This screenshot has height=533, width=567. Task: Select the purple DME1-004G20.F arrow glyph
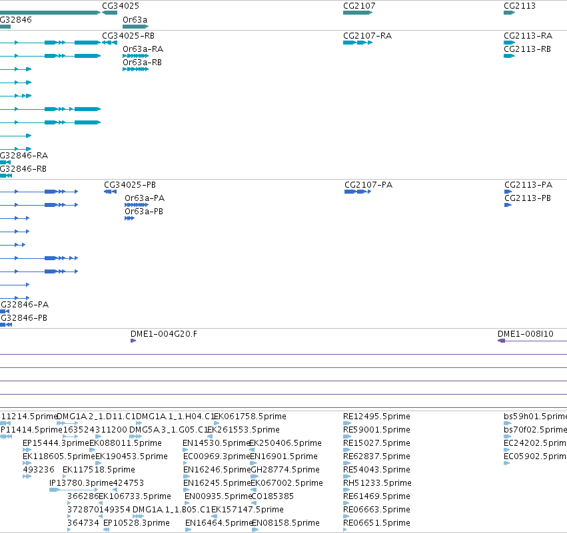pyautogui.click(x=133, y=341)
